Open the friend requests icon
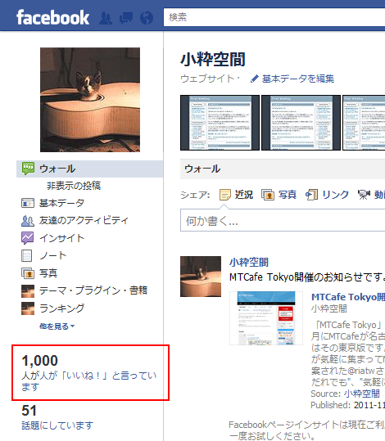 [x=106, y=18]
